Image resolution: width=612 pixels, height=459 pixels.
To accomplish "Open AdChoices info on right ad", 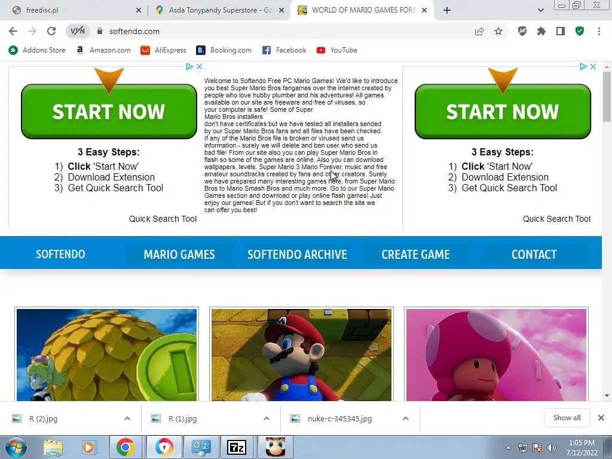I will point(583,67).
